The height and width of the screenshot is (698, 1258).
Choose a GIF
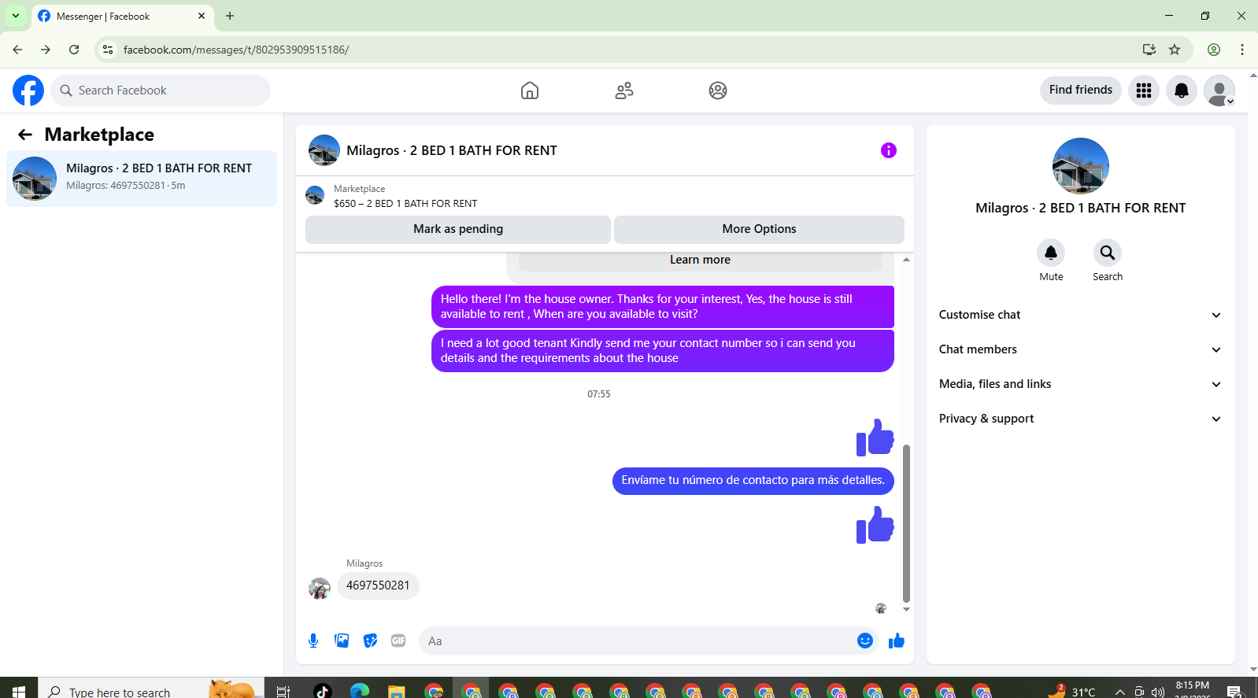tap(398, 641)
